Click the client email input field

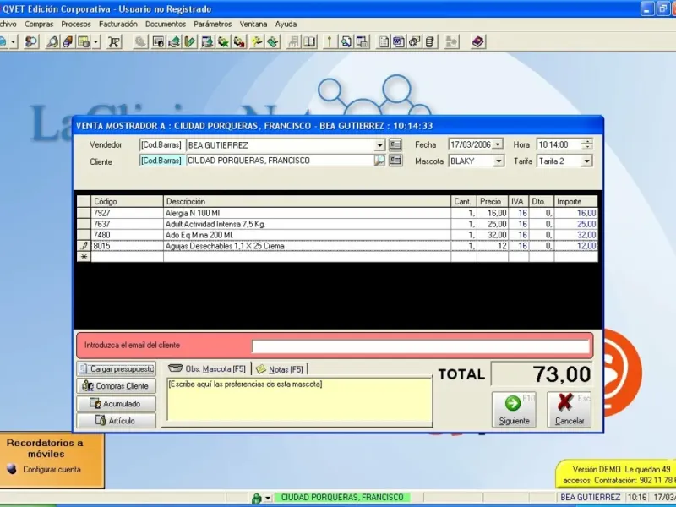coord(420,346)
